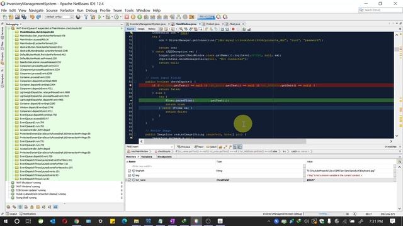Click the breakpoint marker on red line
The image size is (403, 226).
pyautogui.click(x=130, y=85)
